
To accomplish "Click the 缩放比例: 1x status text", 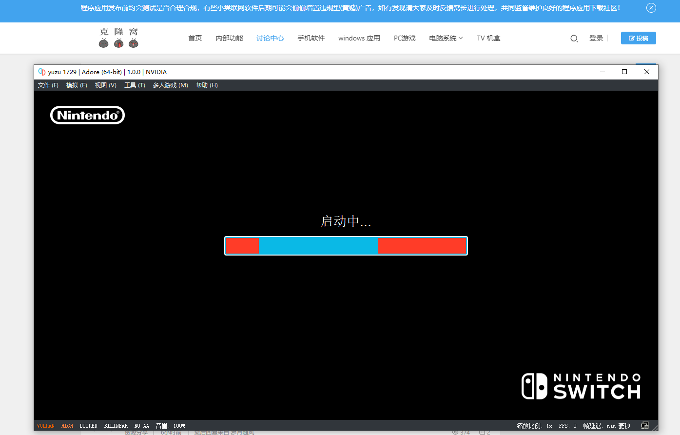I will pos(535,426).
